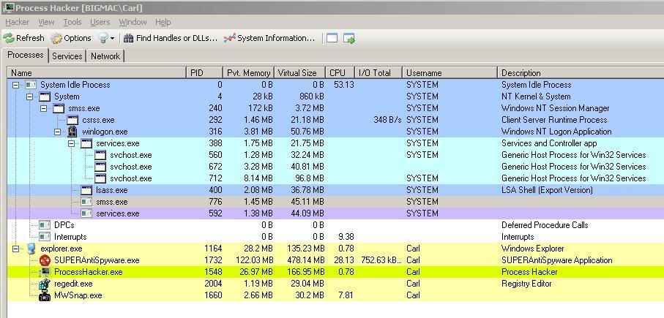664x318 pixels.
Task: Click the blank window icon in toolbar
Action: click(x=332, y=39)
